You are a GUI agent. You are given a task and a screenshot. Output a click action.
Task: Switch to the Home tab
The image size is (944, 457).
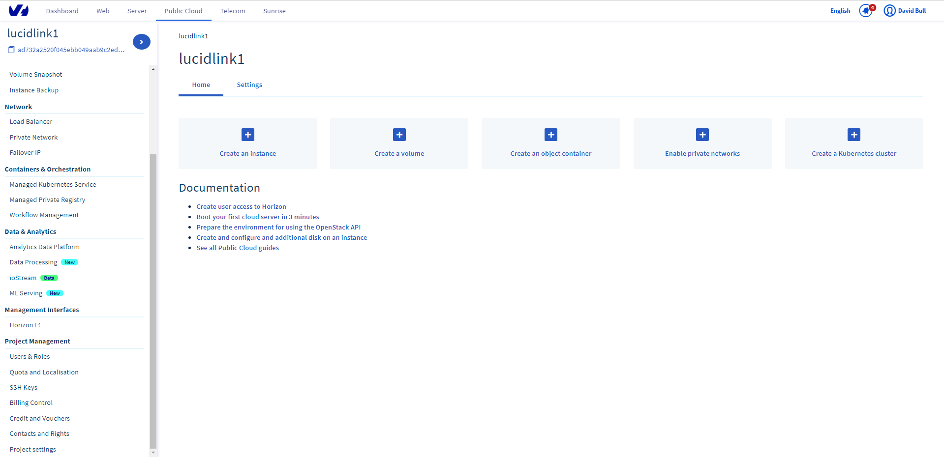click(201, 85)
